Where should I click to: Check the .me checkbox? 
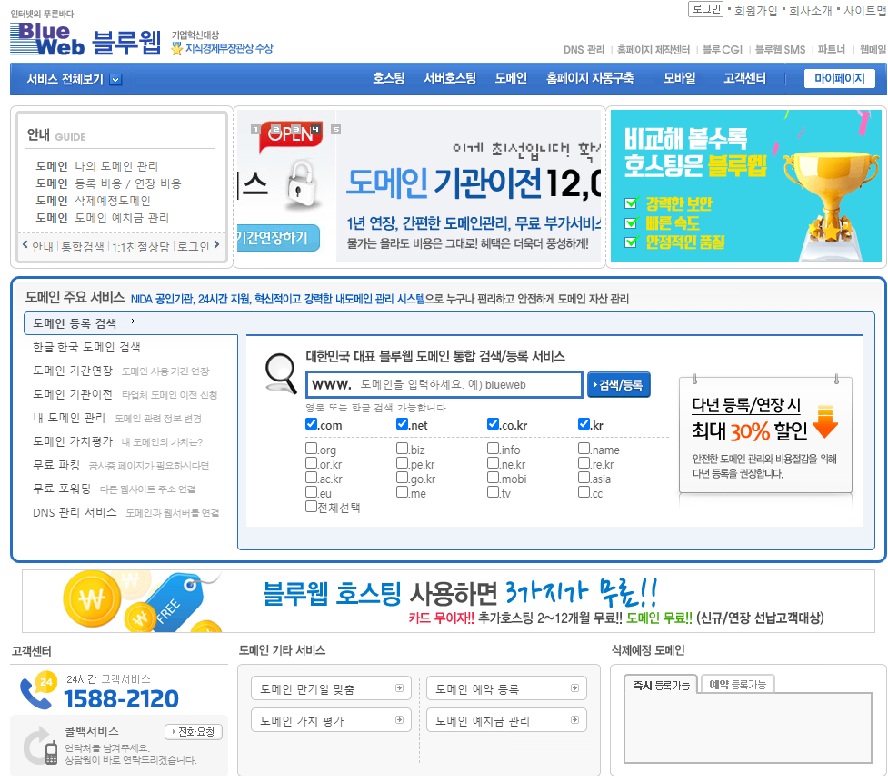click(x=402, y=492)
